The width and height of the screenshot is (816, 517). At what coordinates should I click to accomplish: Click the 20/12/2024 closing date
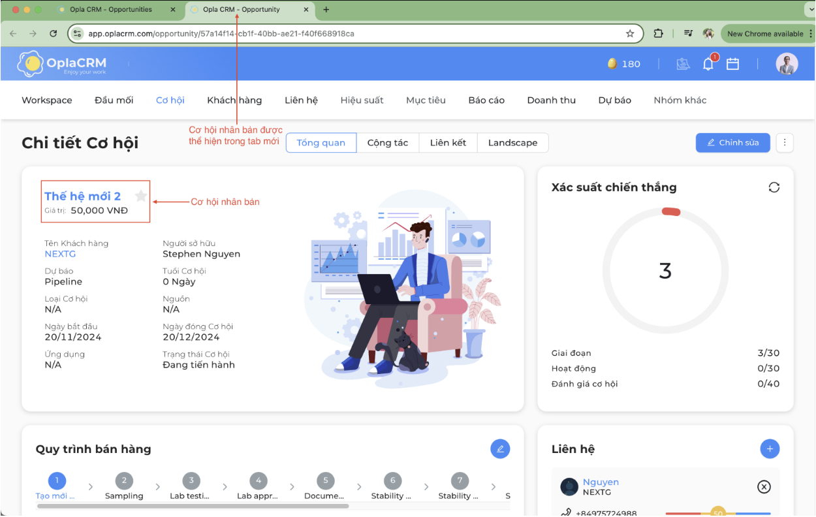tap(191, 337)
